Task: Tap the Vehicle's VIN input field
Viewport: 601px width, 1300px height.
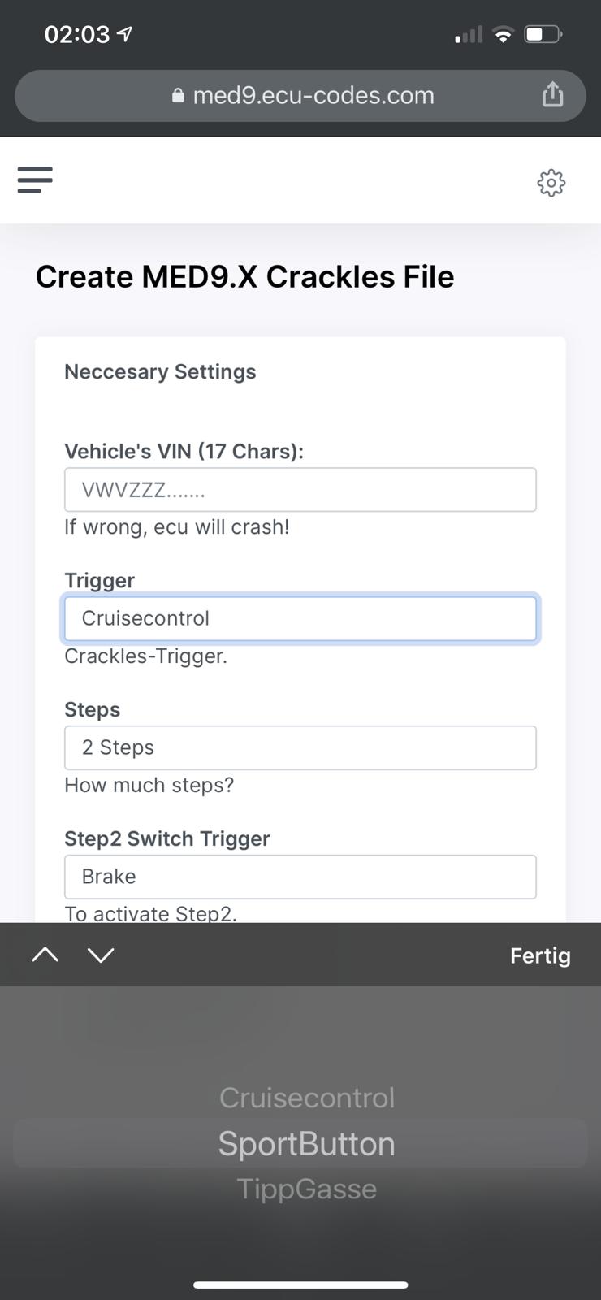Action: (300, 489)
